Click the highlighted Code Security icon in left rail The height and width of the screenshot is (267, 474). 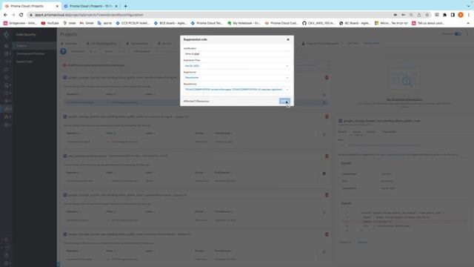7,109
